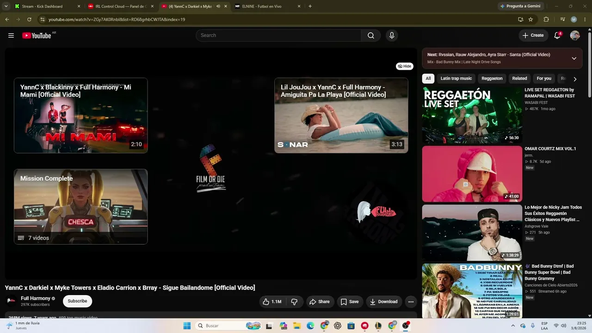Open ChatGPT from the taskbar
Image resolution: width=592 pixels, height=333 pixels.
[x=338, y=326]
